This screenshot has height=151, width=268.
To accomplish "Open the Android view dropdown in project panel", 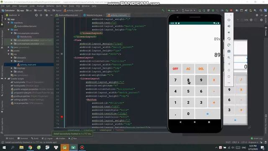I will tap(13, 15).
